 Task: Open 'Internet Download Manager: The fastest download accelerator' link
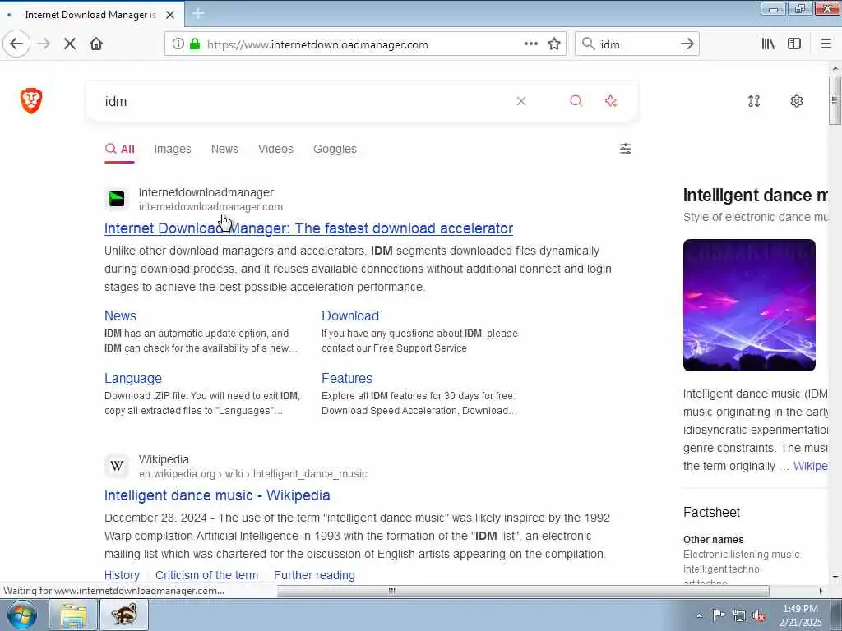[309, 228]
